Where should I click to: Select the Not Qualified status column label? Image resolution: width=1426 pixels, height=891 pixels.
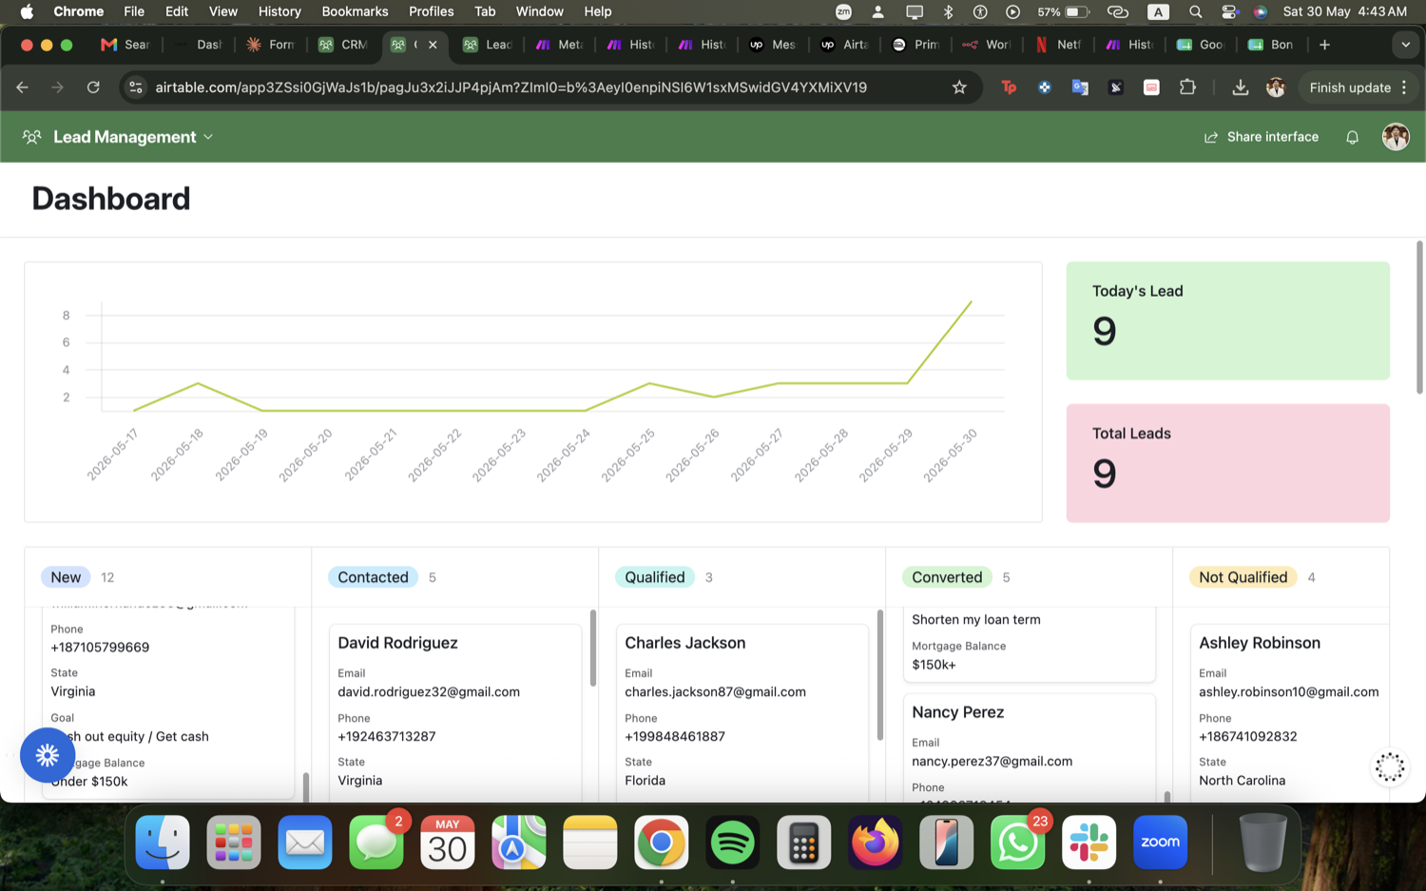tap(1243, 577)
